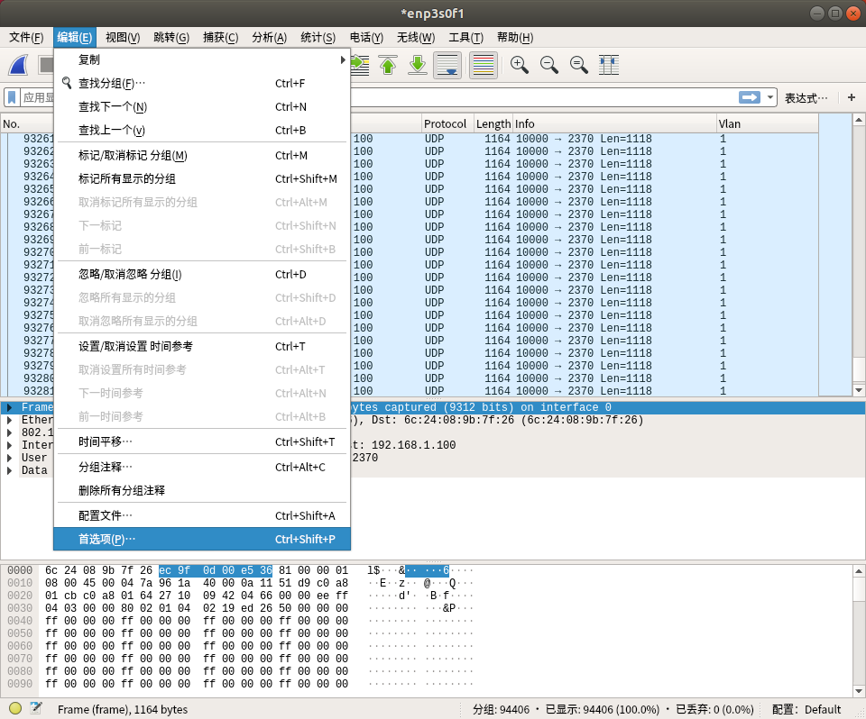Viewport: 866px width, 719px height.
Task: Click the packet list minimap color strip
Action: click(x=834, y=255)
